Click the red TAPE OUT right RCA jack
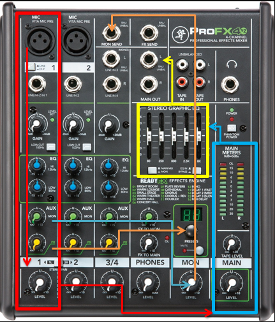Screen dimensions: 275x322 click(200, 82)
